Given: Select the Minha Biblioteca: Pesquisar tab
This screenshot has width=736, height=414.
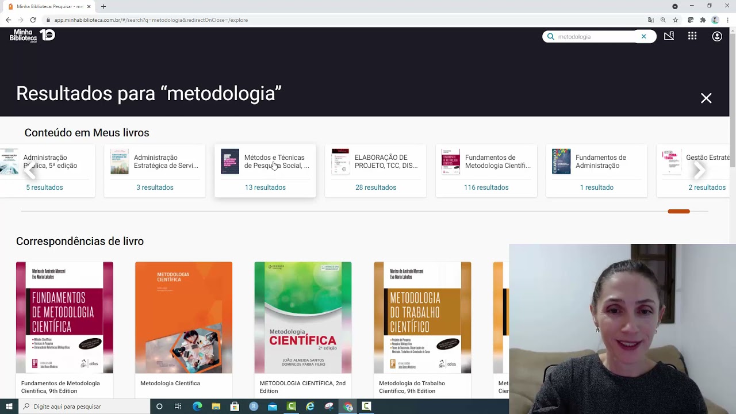Looking at the screenshot, I should pos(49,6).
